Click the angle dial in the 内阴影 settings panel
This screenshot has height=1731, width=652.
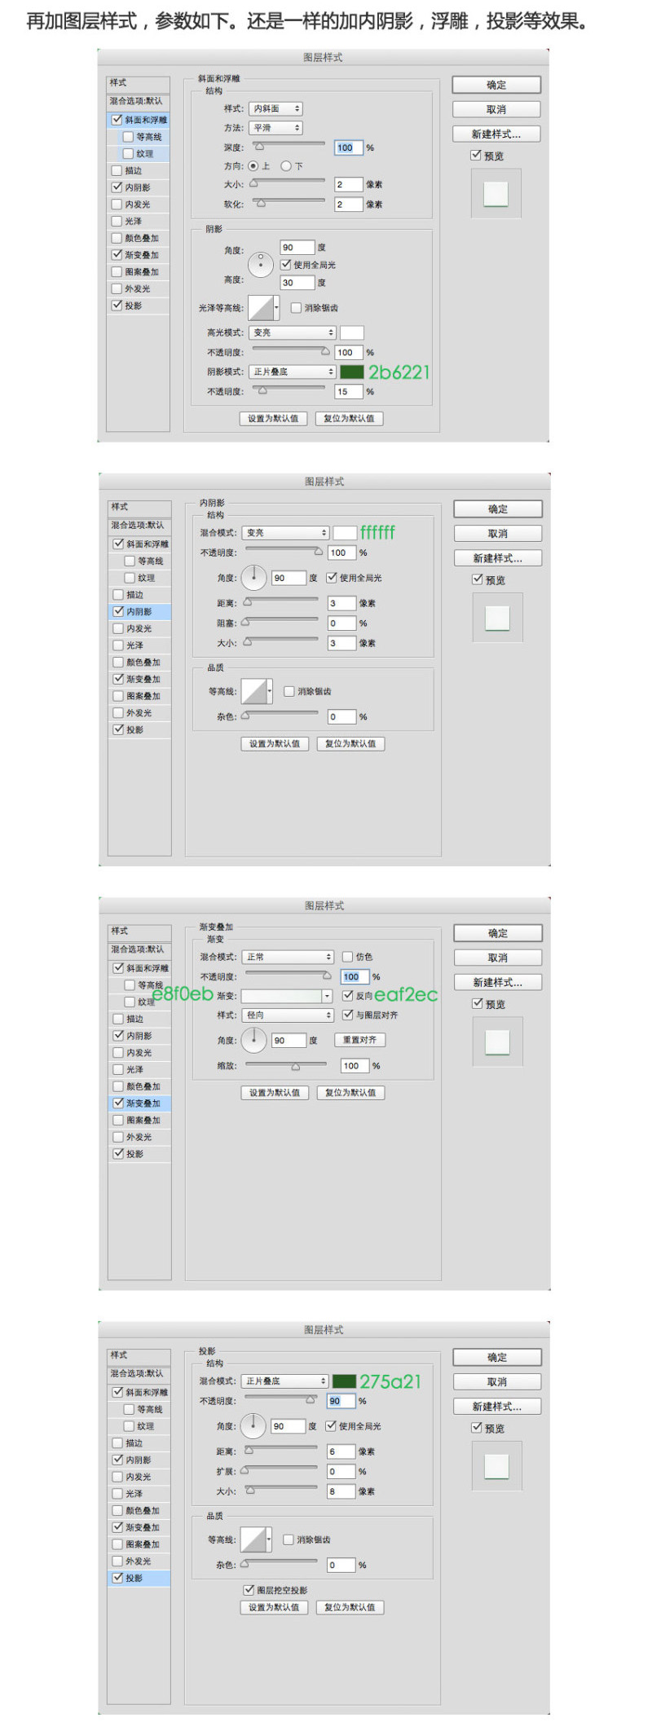pyautogui.click(x=253, y=577)
